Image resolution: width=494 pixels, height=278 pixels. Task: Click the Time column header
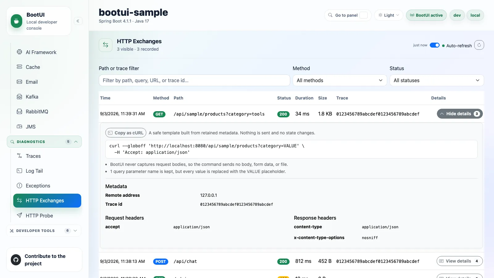(x=105, y=98)
